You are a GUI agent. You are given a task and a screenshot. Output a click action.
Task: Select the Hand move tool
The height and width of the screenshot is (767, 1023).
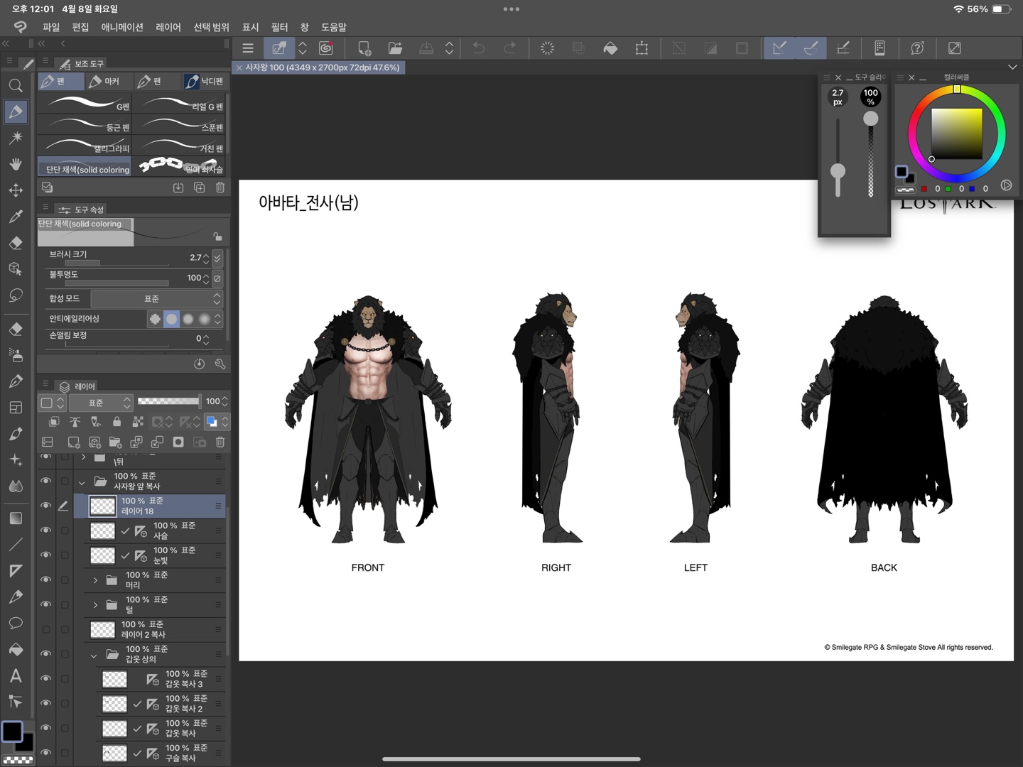click(x=16, y=164)
